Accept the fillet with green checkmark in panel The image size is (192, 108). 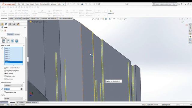[2, 31]
